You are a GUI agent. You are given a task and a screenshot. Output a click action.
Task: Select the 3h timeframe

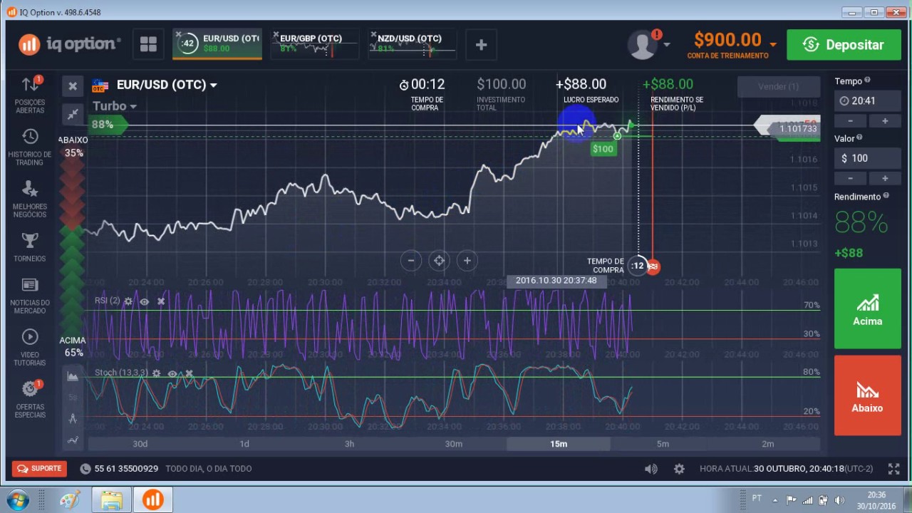[349, 444]
